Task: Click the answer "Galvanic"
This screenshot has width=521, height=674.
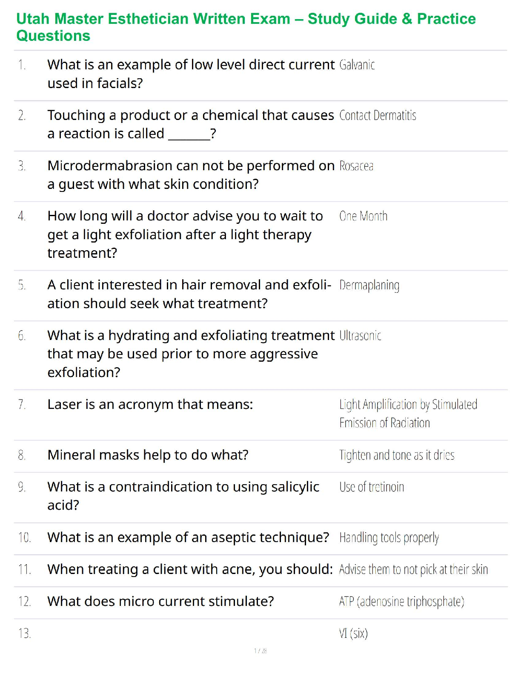Action: coord(357,65)
